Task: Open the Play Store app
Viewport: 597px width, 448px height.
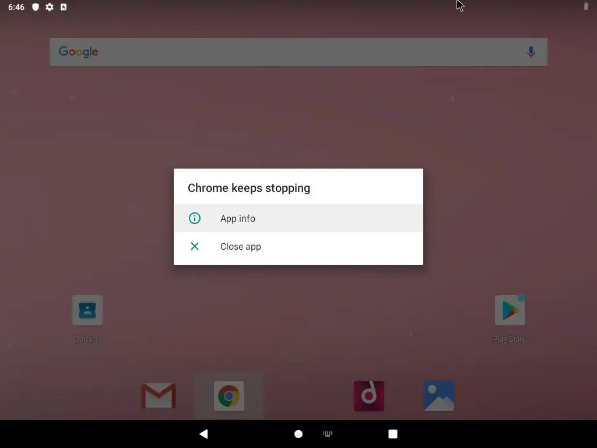Action: [510, 310]
